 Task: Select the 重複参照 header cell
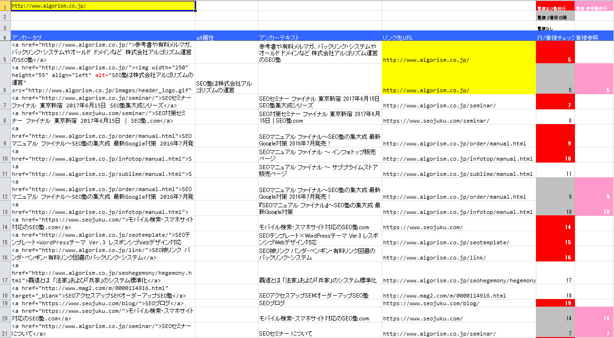[x=594, y=36]
